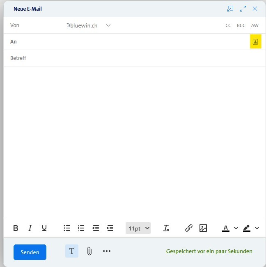Viewport: 266px width, 267px height.
Task: Expand the Von sender address dropdown
Action: coord(108,25)
